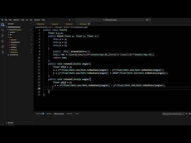The width and height of the screenshot is (191, 143).
Task: Select the DEBUG CONSOLE panel tab
Action: (x=59, y=114)
